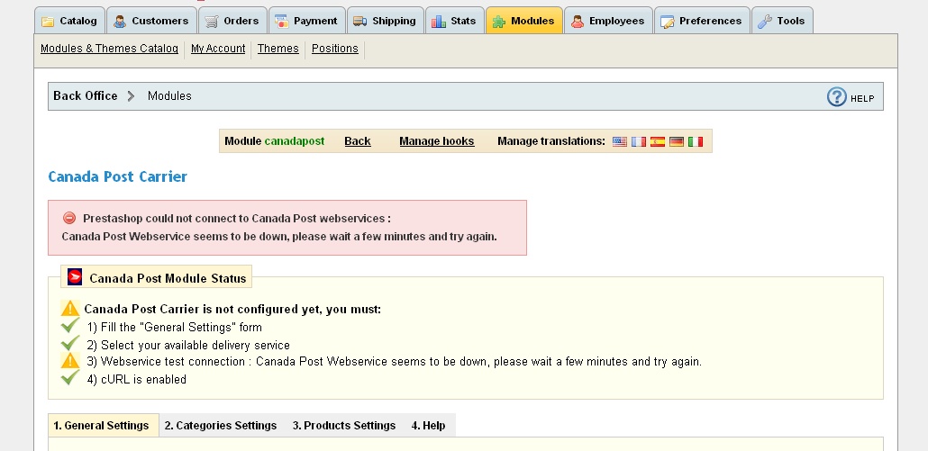Open the Preferences tab

click(x=702, y=21)
